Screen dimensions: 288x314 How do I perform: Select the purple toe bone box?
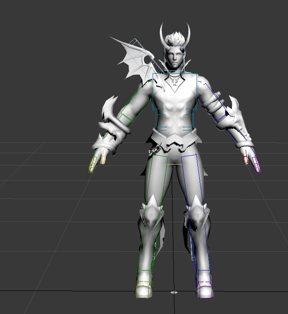tap(205, 290)
